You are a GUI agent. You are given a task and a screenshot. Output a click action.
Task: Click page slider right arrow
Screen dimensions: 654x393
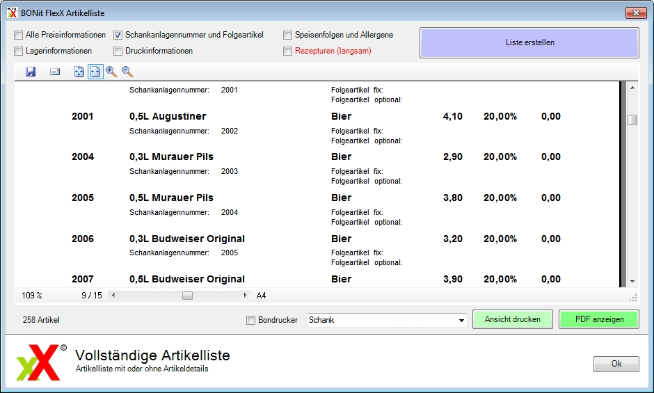click(x=246, y=296)
